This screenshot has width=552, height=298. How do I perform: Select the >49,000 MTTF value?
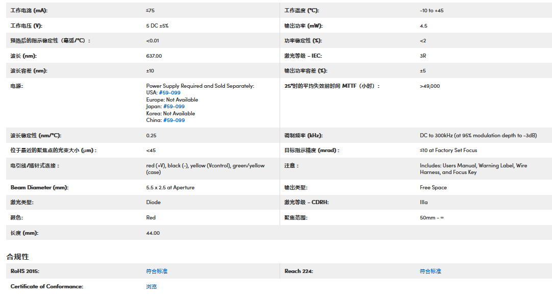[x=430, y=86]
